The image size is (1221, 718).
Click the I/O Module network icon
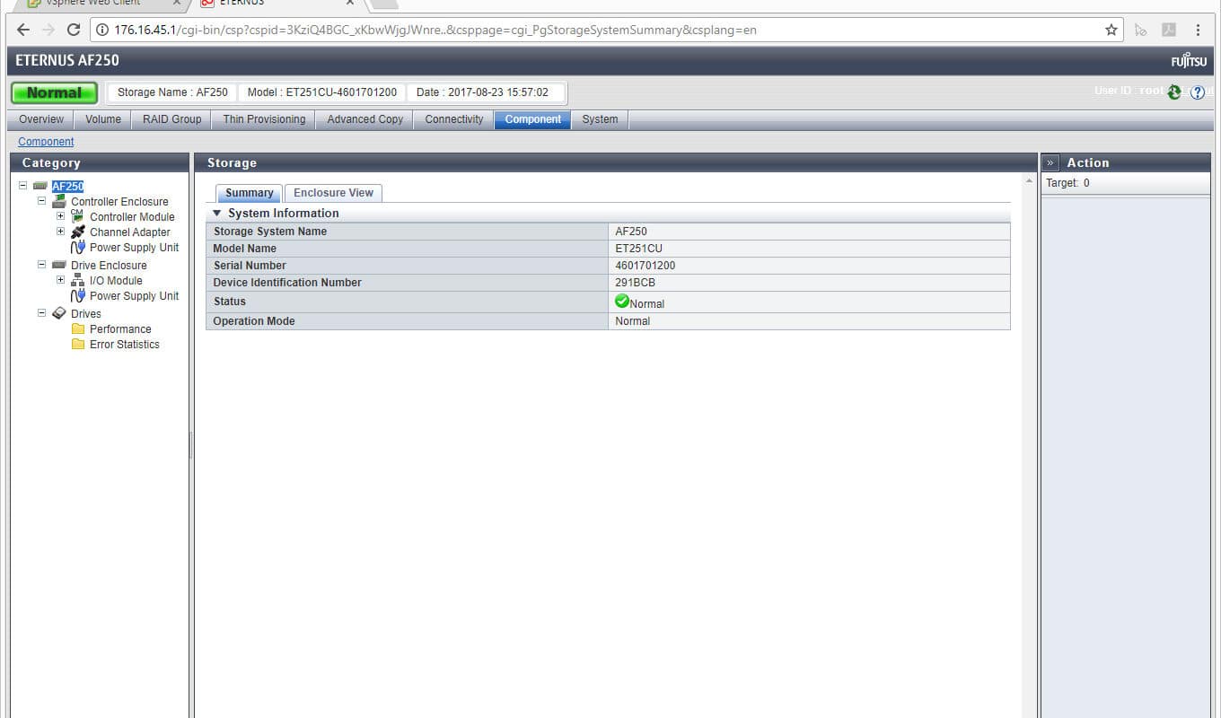(77, 280)
